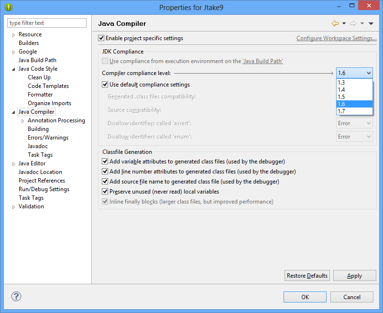This screenshot has height=313, width=383.
Task: Open the Errors/Warnings page
Action: coord(48,138)
